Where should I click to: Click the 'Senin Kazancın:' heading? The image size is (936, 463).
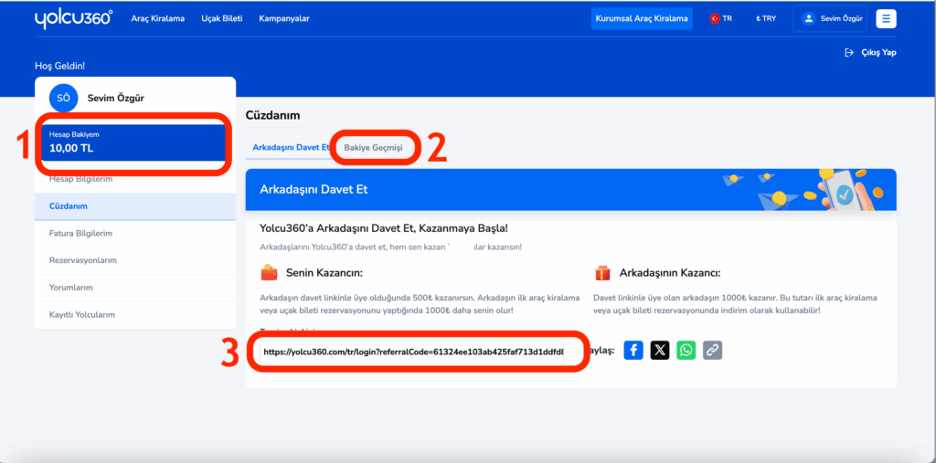coord(325,273)
